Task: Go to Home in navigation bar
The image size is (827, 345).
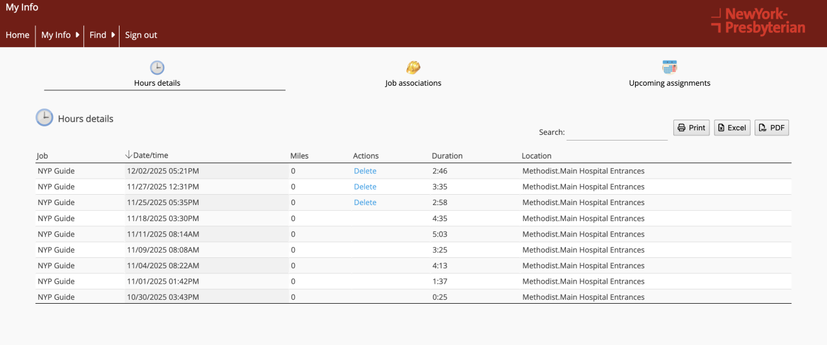Action: tap(17, 35)
